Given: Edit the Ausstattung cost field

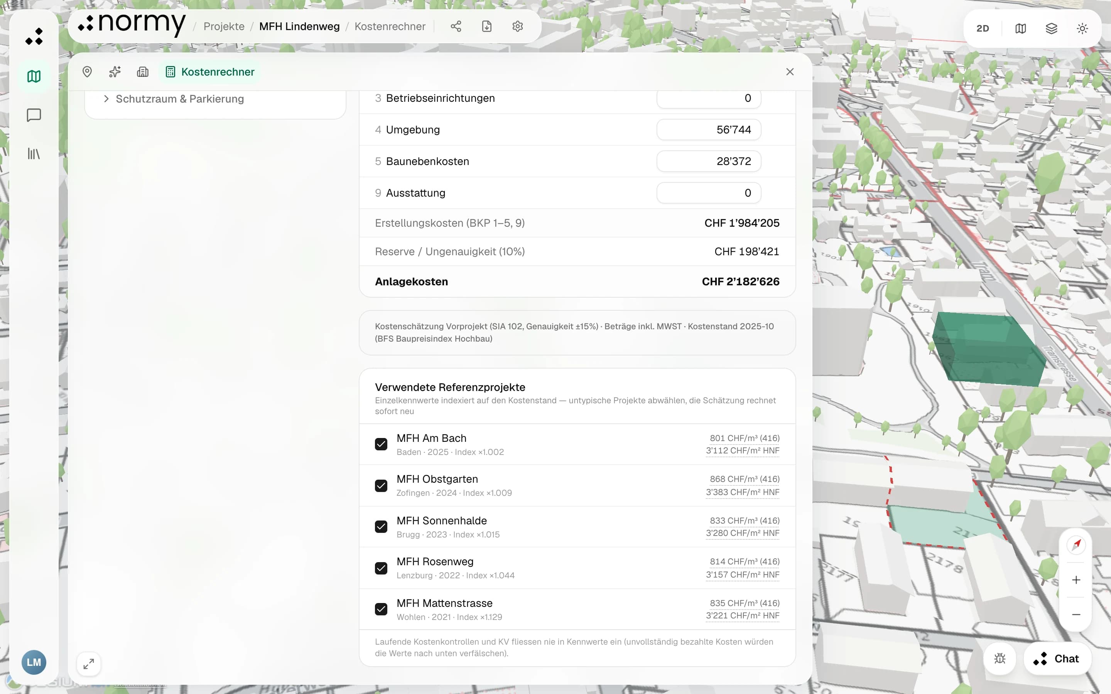Looking at the screenshot, I should [x=709, y=193].
